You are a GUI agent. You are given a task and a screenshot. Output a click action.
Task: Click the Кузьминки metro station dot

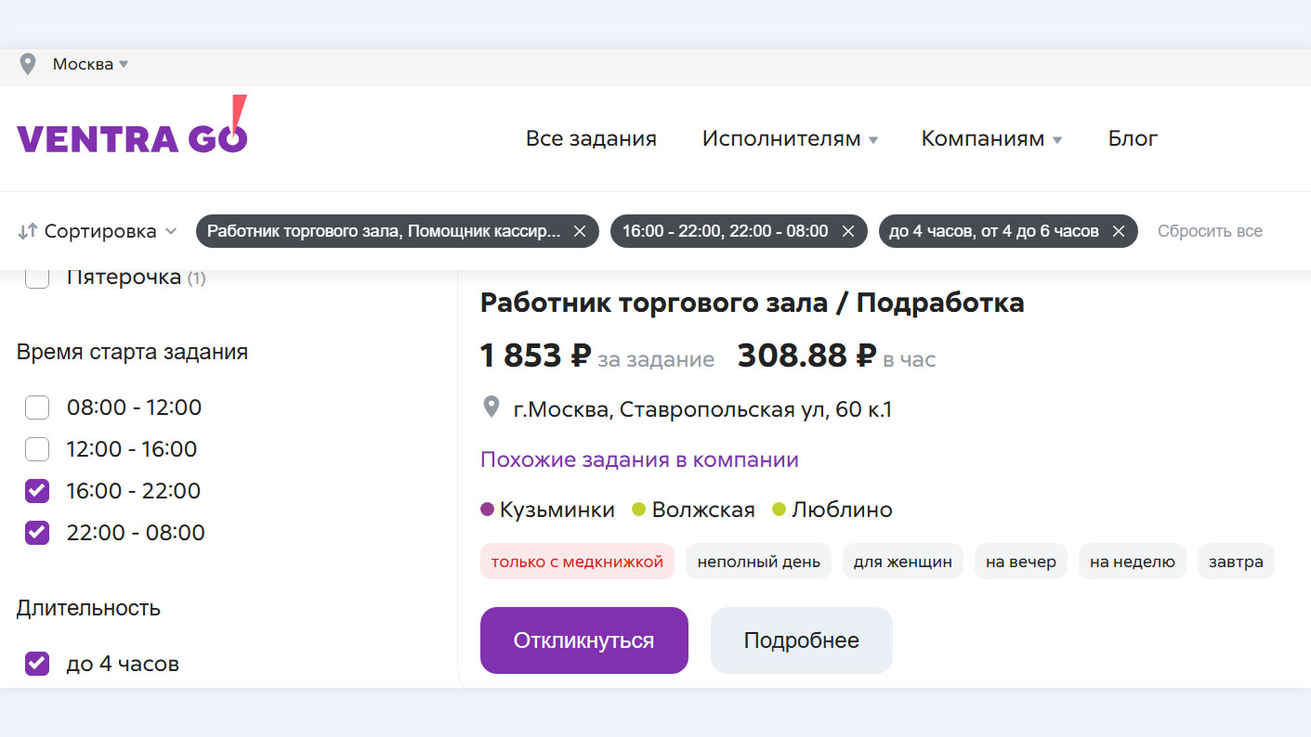(x=487, y=510)
